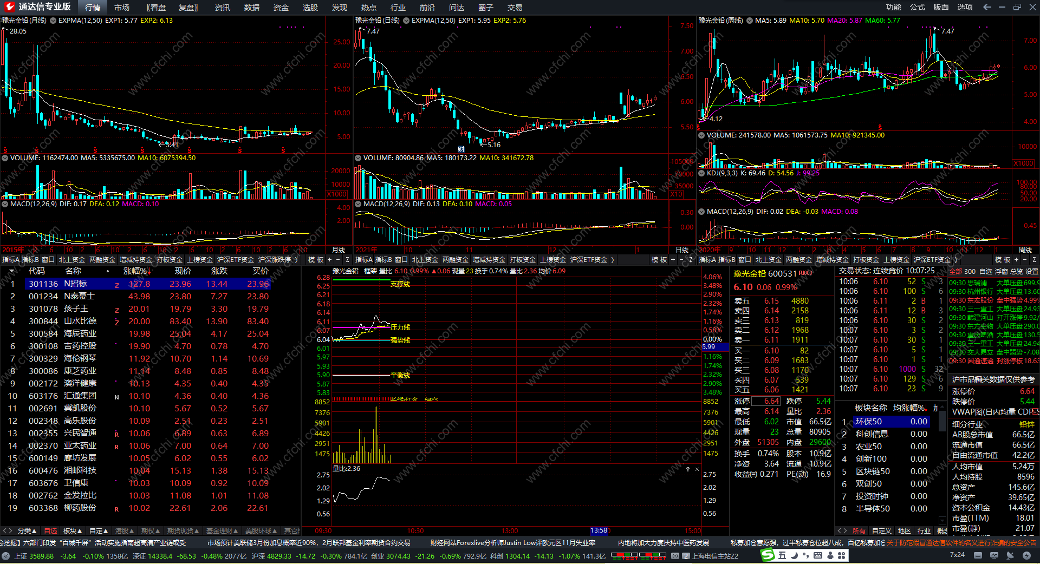The image size is (1040, 564).
Task: Click plus icon on monthly chart toolbar
Action: (x=329, y=260)
